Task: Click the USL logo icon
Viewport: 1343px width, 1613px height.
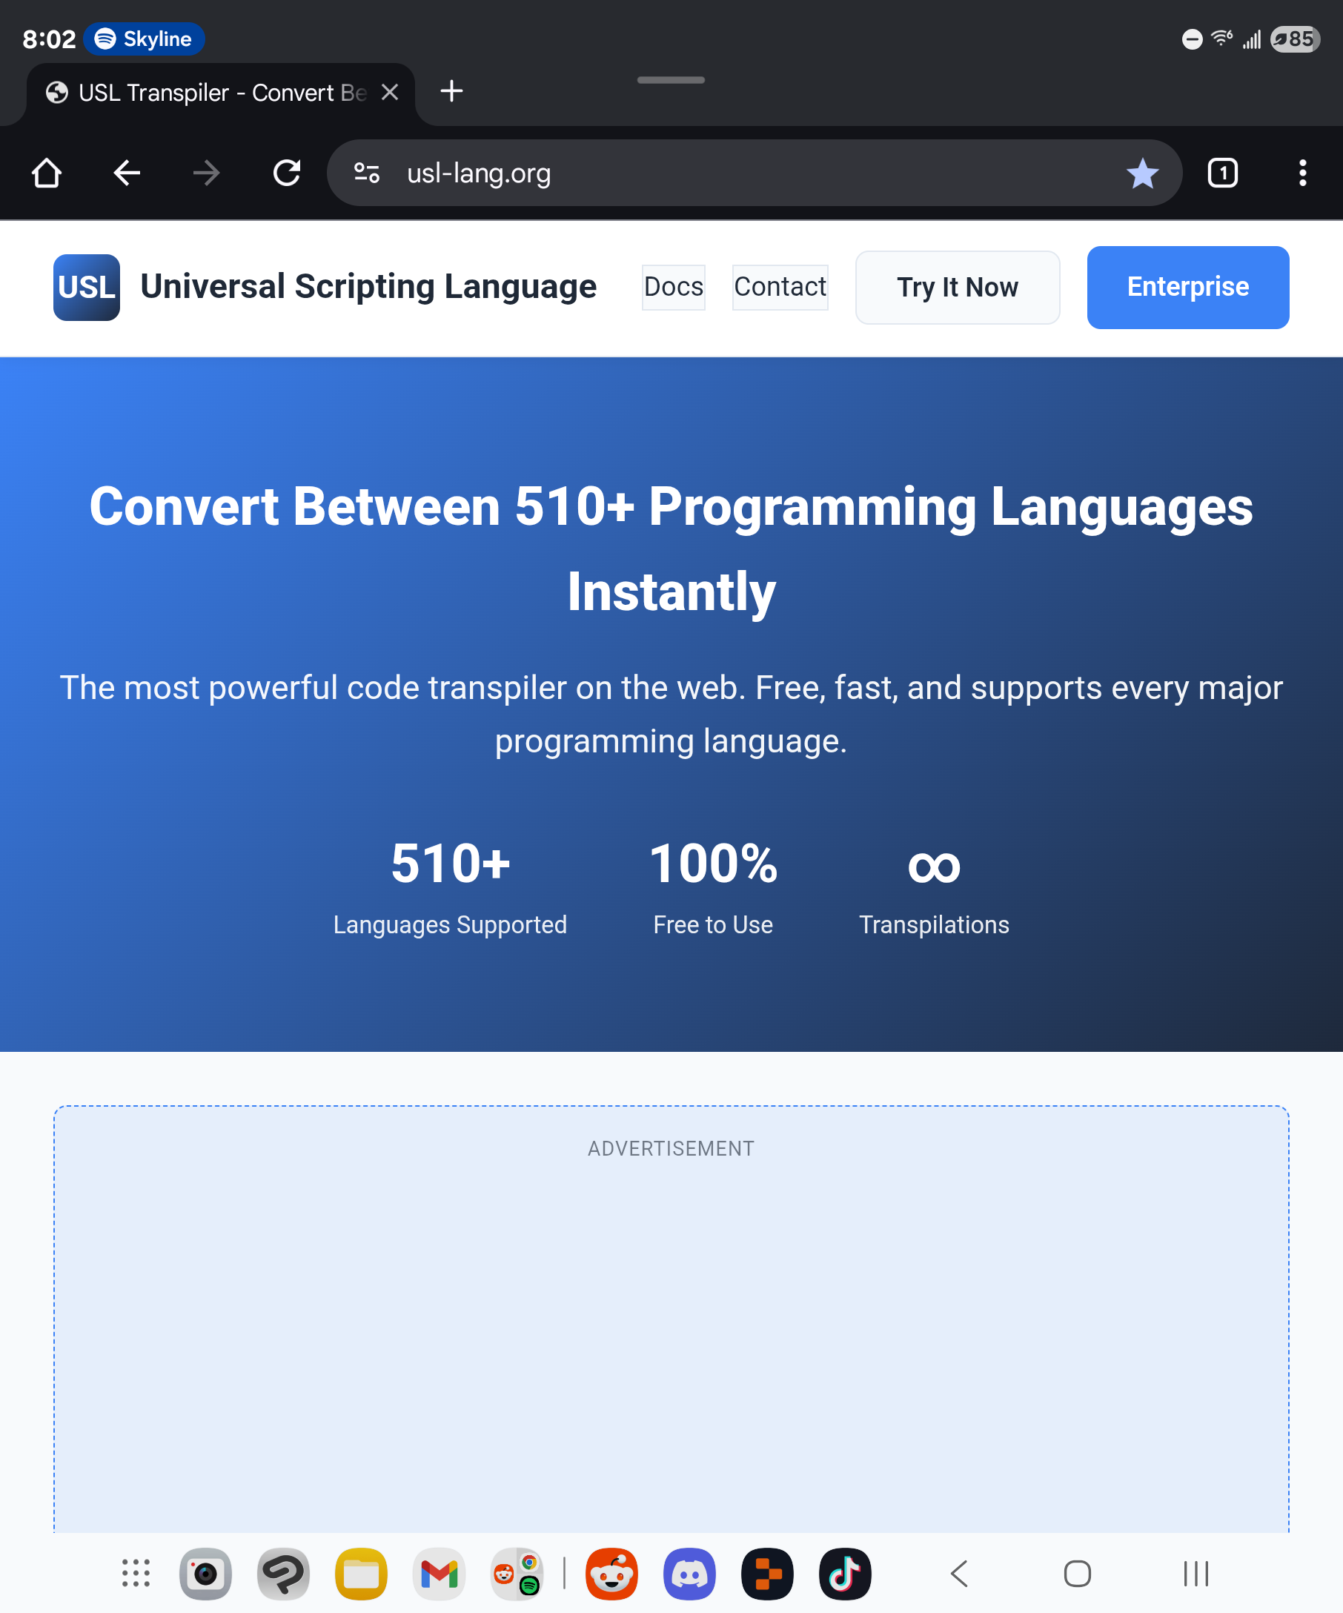Action: tap(87, 288)
